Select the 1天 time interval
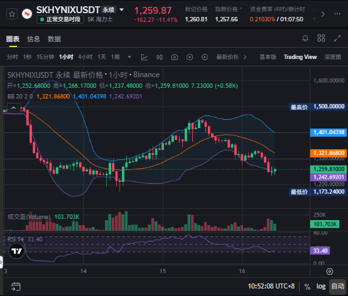Viewport: 348px width, 296px height. point(102,57)
